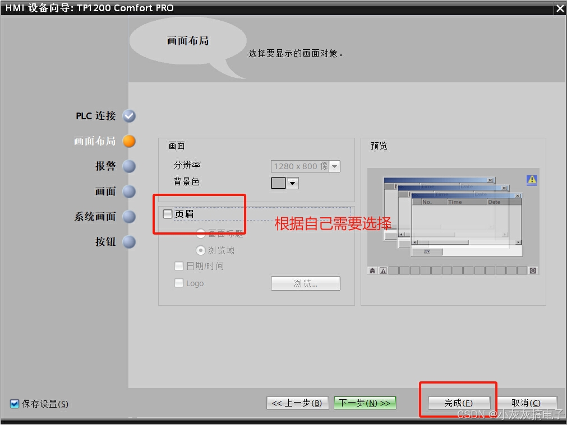567x425 pixels.
Task: Select the 画面标题 radio option
Action: 201,233
